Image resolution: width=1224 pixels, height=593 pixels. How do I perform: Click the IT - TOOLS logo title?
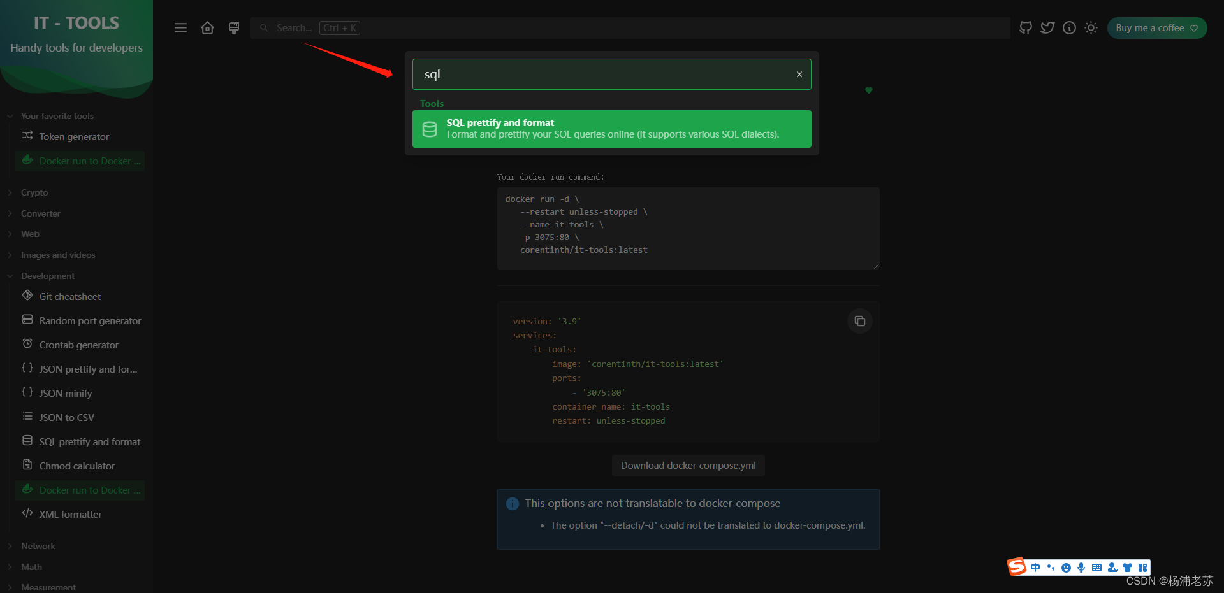point(76,23)
